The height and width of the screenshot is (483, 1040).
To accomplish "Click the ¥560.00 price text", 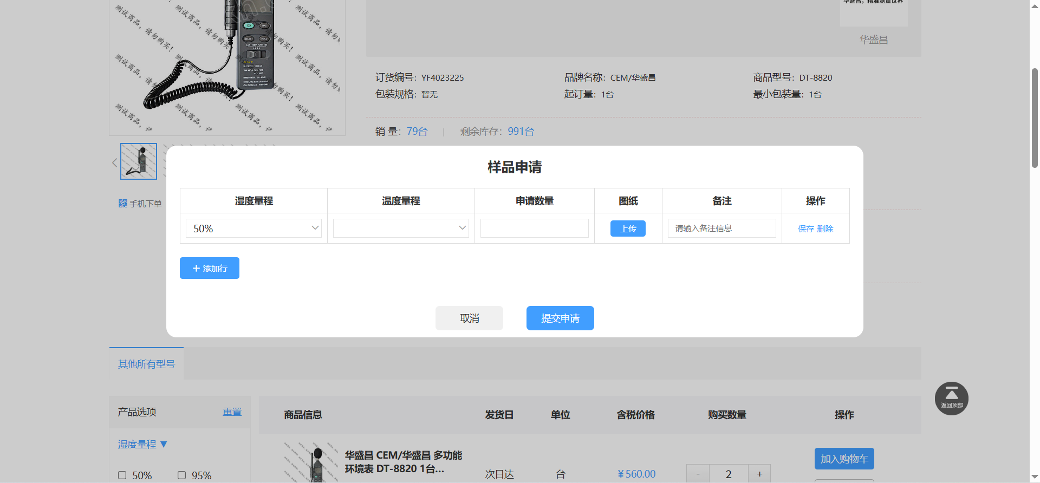I will (636, 474).
